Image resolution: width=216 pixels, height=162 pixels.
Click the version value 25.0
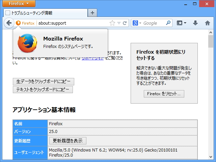click(53, 132)
